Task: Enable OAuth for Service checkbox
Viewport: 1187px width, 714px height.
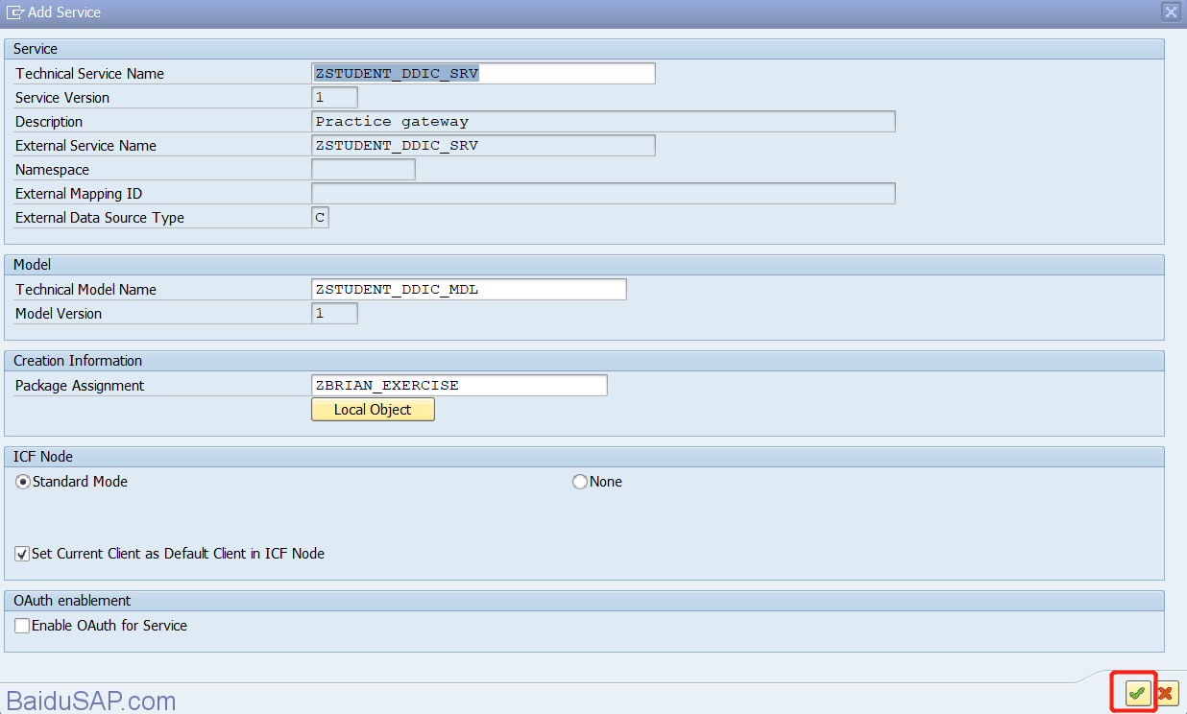Action: pyautogui.click(x=22, y=626)
